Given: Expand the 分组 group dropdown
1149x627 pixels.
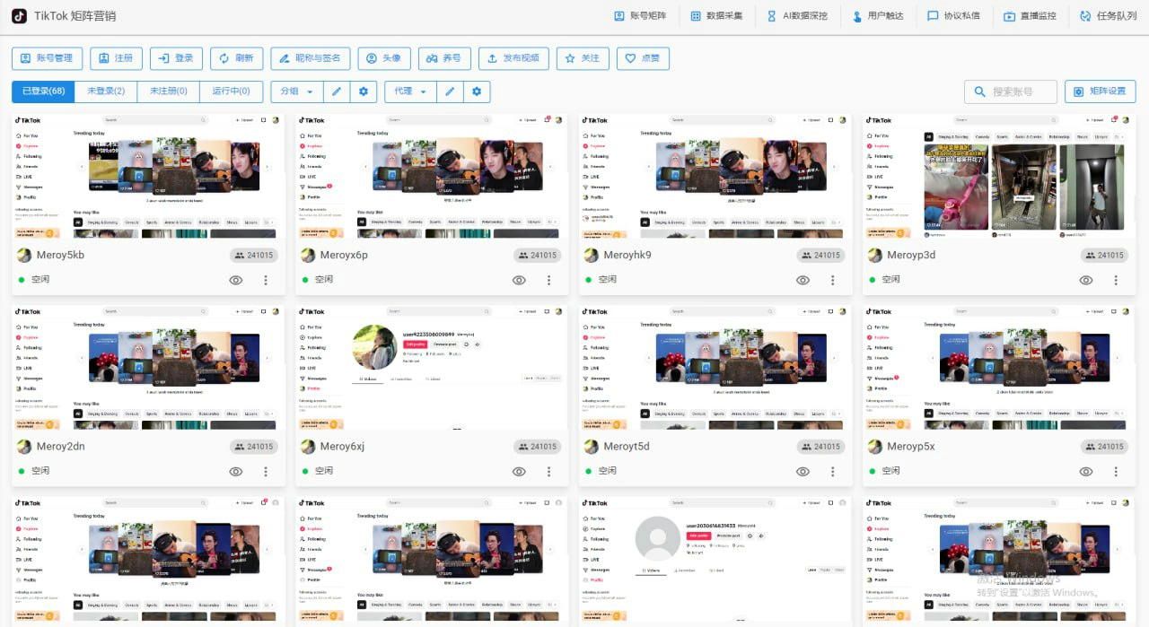Looking at the screenshot, I should pos(296,91).
